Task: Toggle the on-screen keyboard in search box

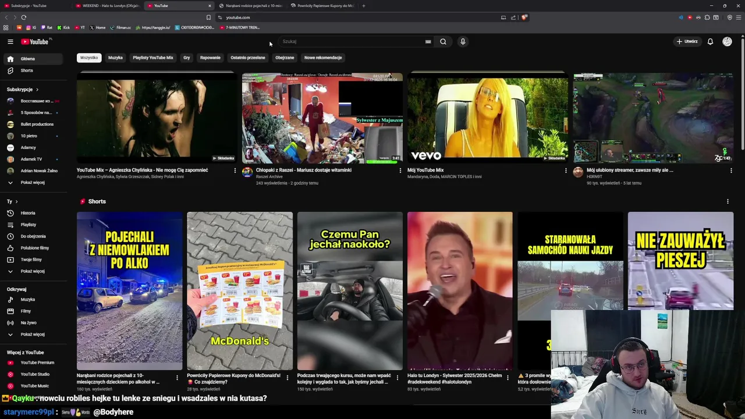Action: tap(428, 41)
